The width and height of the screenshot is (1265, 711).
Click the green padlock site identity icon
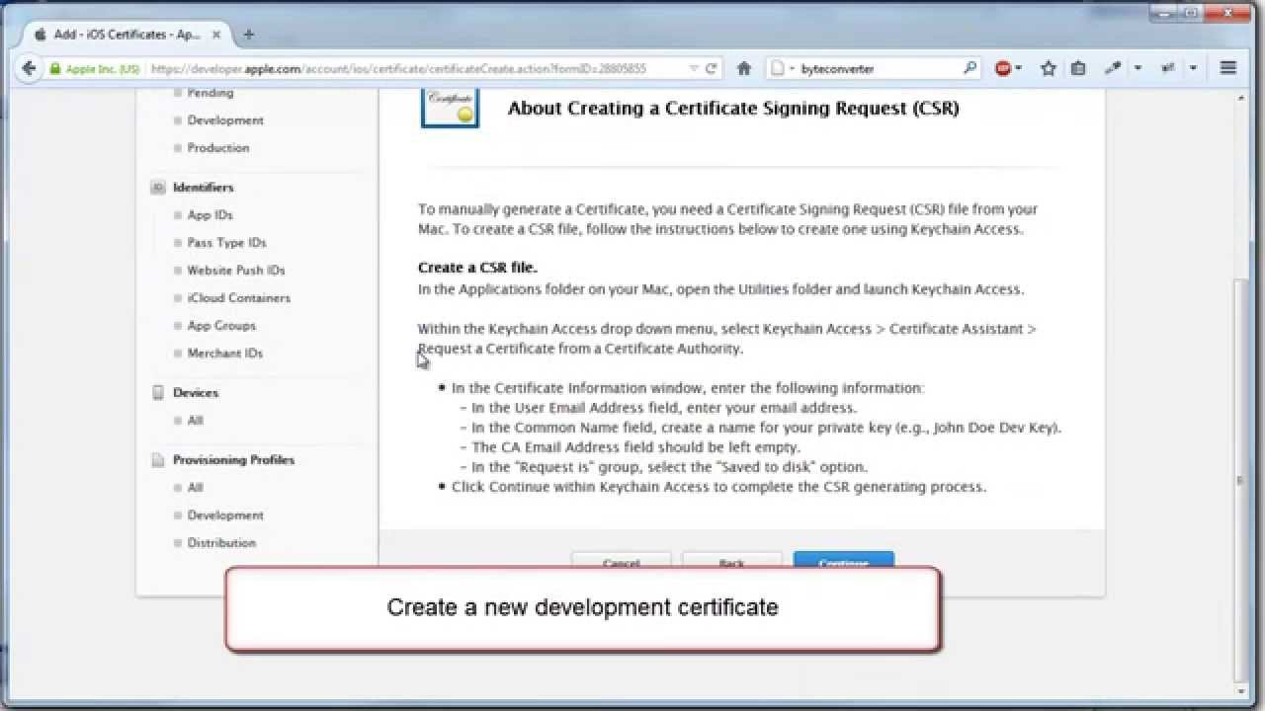click(x=56, y=69)
